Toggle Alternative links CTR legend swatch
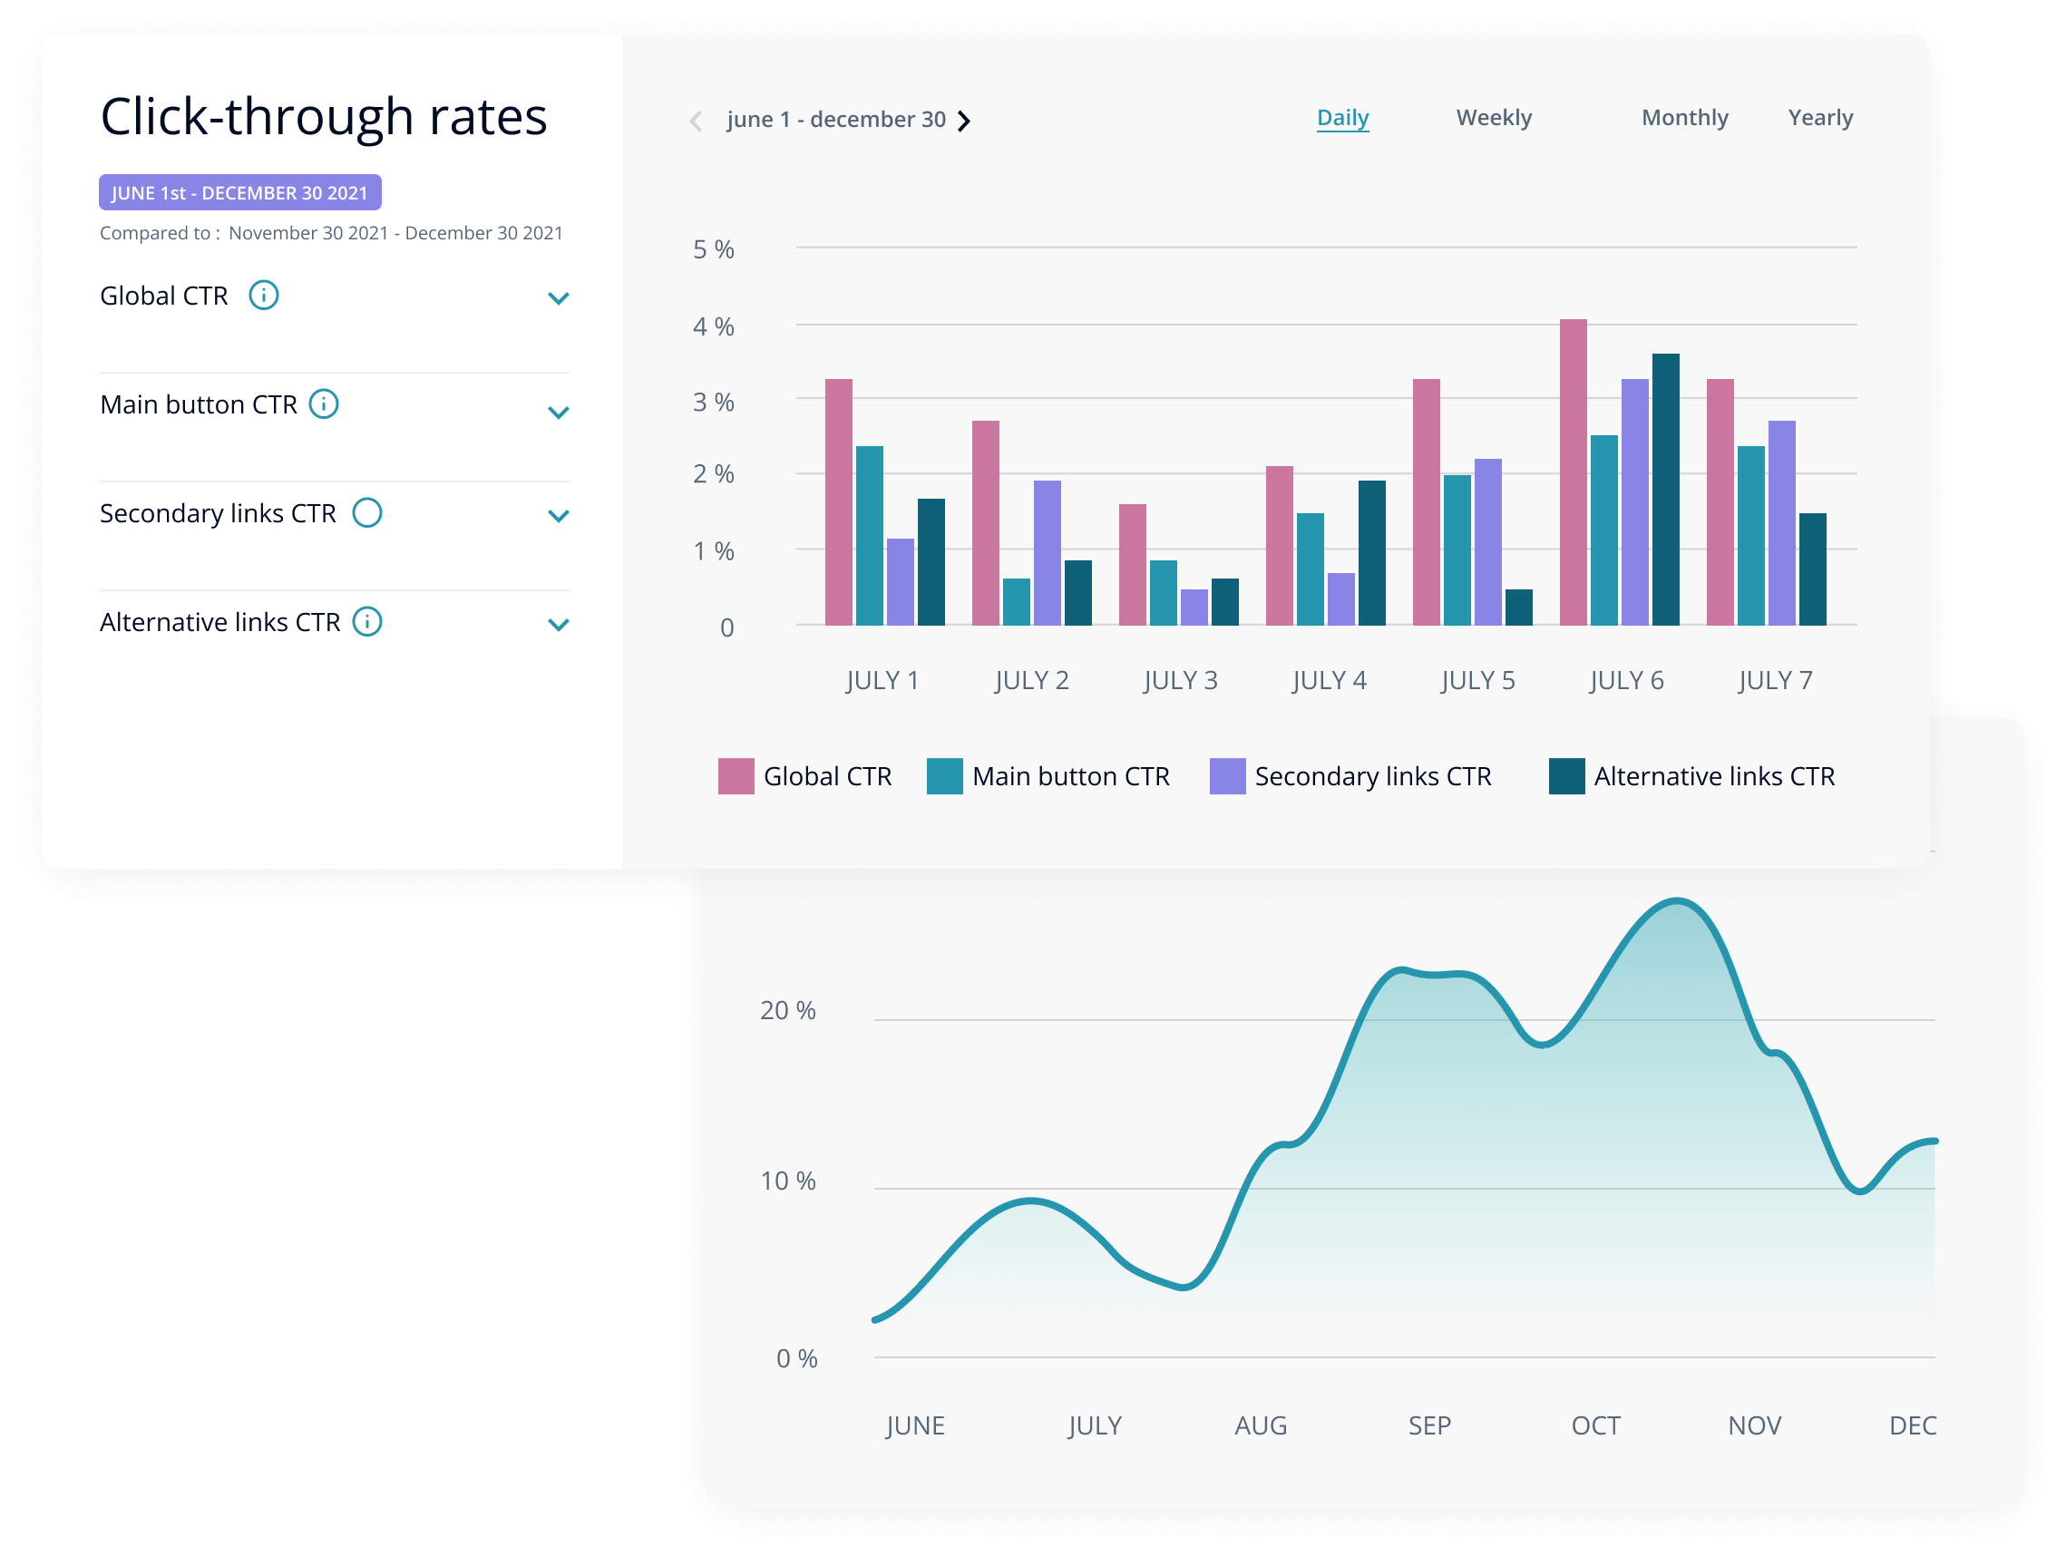This screenshot has width=2066, height=1556. [x=1566, y=776]
